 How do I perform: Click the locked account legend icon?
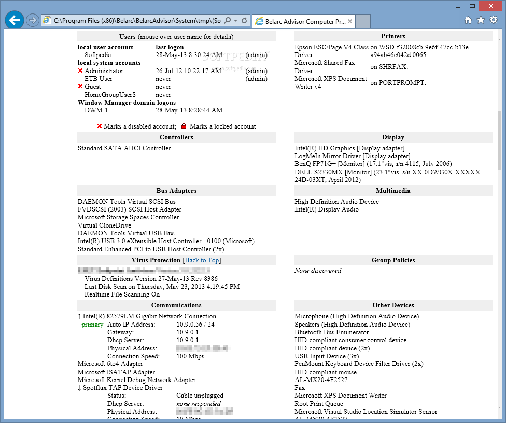pos(184,126)
